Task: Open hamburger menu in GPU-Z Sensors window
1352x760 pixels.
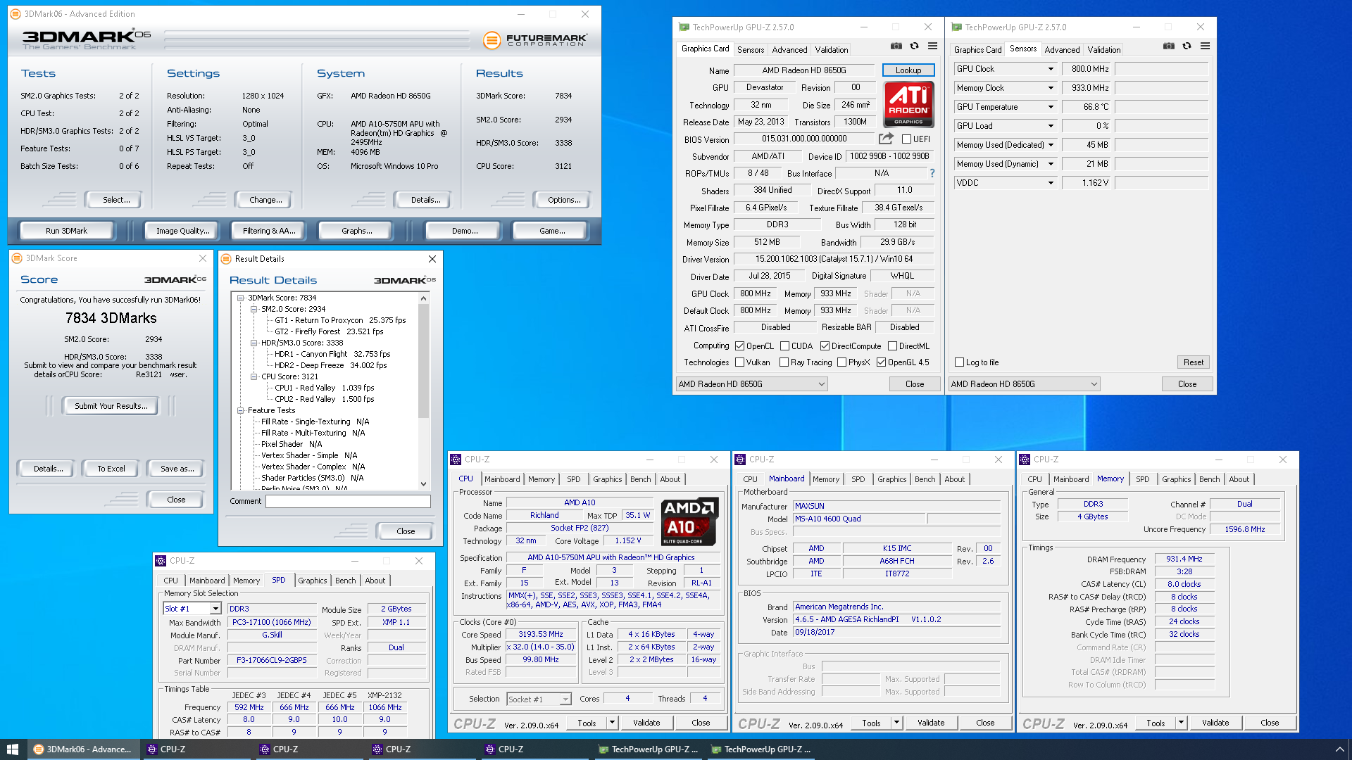Action: click(1205, 46)
